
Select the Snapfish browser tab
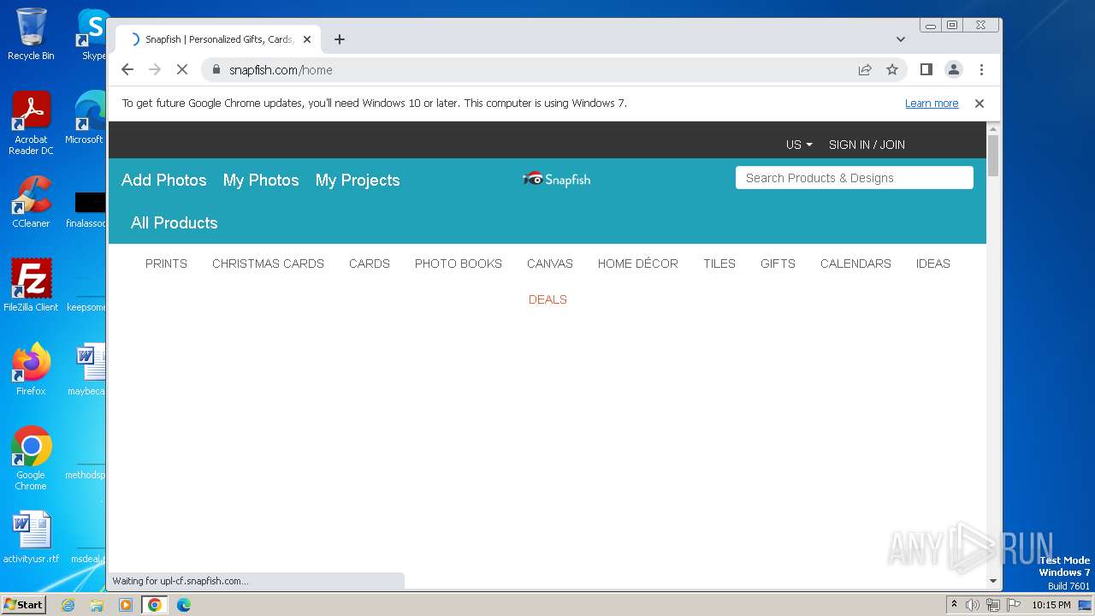pyautogui.click(x=218, y=39)
